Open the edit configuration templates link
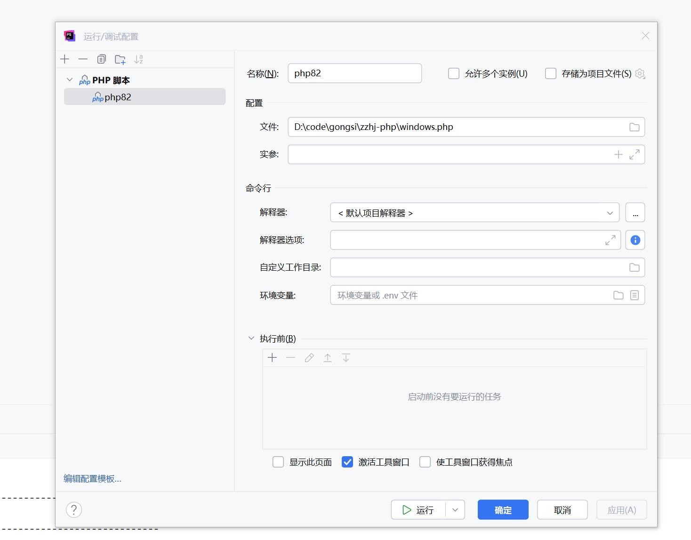This screenshot has height=540, width=691. point(92,479)
